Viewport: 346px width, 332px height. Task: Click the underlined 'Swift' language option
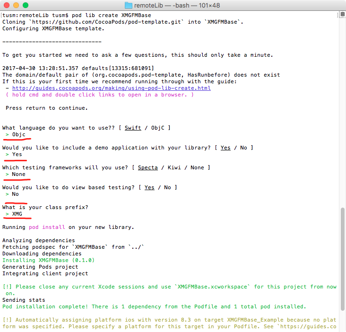[x=133, y=128]
